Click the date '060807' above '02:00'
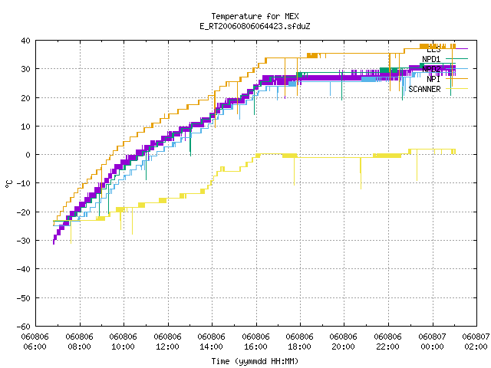491x368 pixels. point(476,337)
